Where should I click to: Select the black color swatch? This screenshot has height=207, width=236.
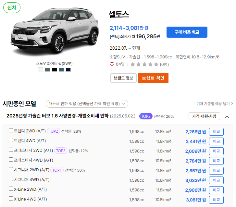click(x=55, y=70)
